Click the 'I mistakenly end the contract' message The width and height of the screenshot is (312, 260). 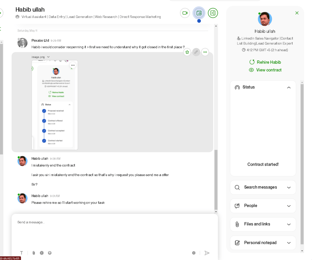click(x=53, y=165)
